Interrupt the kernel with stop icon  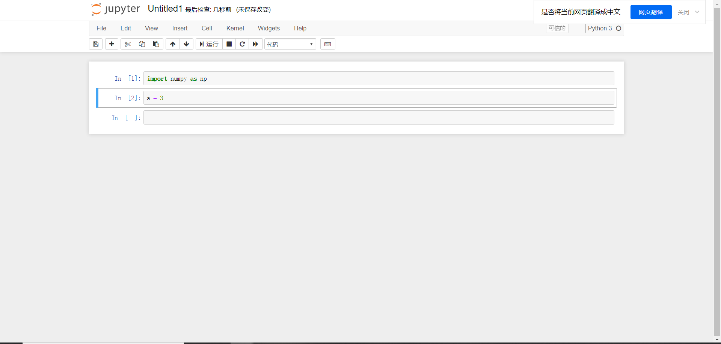[229, 44]
